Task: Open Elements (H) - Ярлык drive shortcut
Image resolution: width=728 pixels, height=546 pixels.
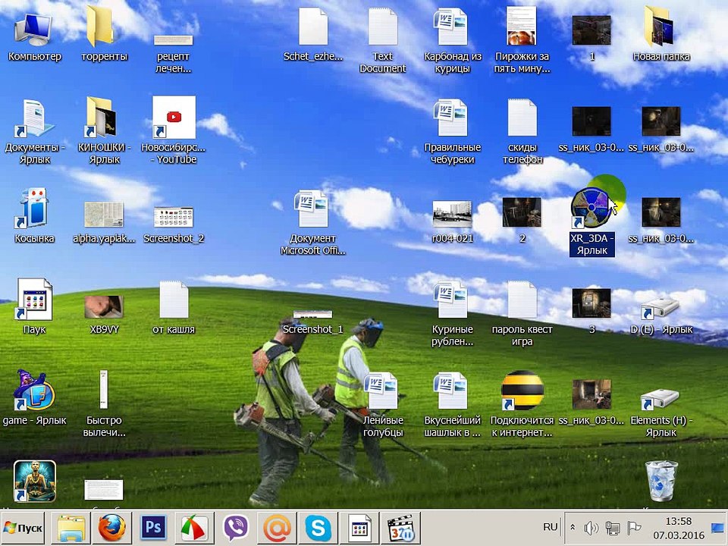Action: point(661,411)
